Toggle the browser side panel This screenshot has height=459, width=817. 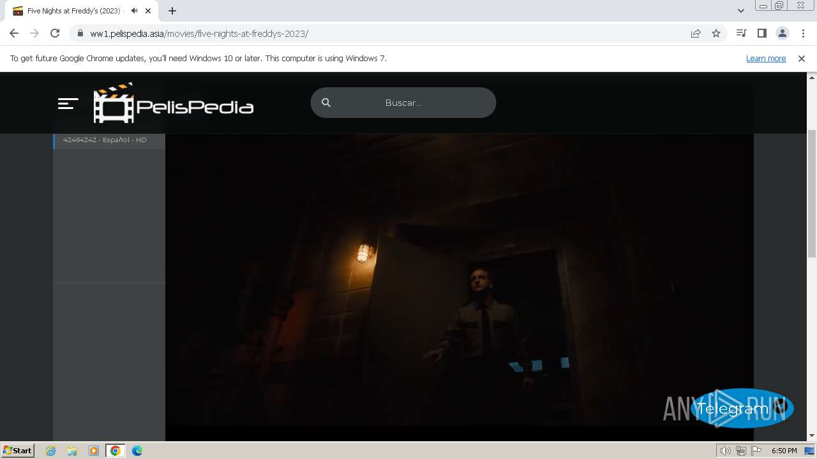761,33
